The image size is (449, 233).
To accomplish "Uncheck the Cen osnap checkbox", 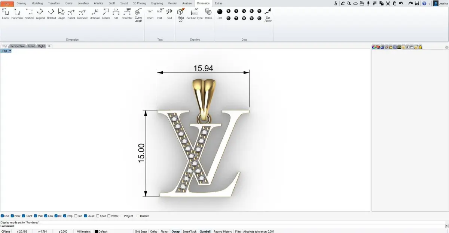I will pos(46,216).
